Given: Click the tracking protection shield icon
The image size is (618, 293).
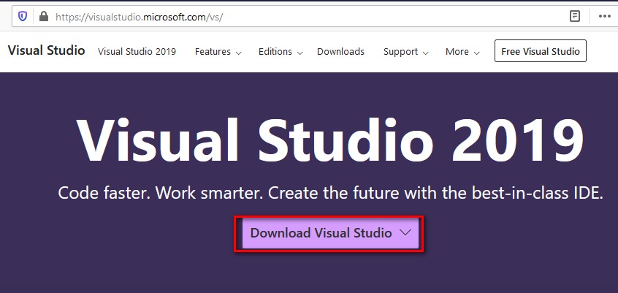Looking at the screenshot, I should (x=23, y=16).
